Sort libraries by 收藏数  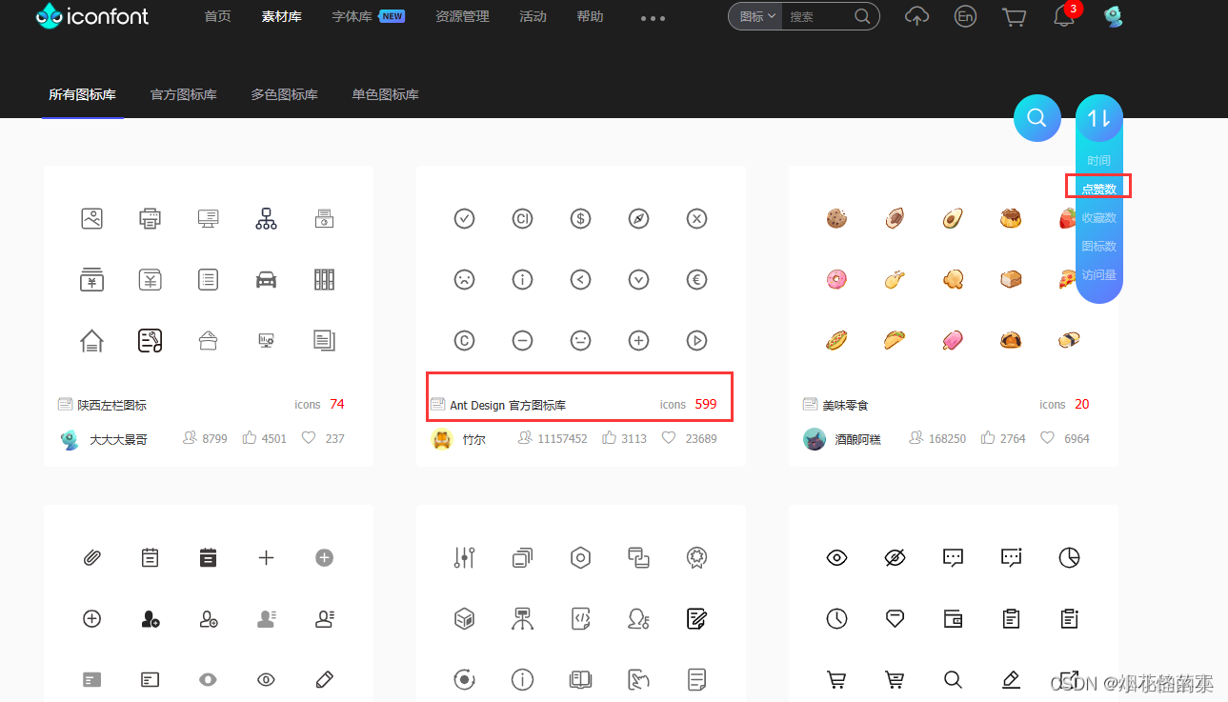[x=1097, y=216]
